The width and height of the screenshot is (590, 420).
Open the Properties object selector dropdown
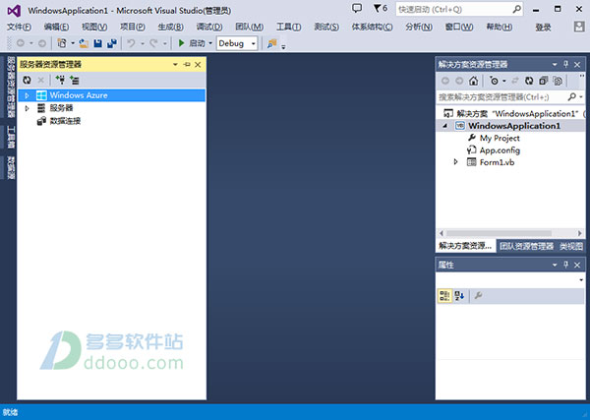[x=581, y=279]
